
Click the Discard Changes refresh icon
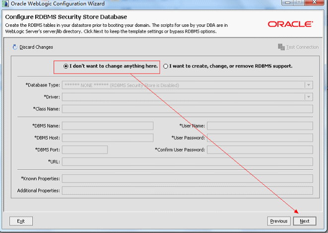tap(15, 47)
